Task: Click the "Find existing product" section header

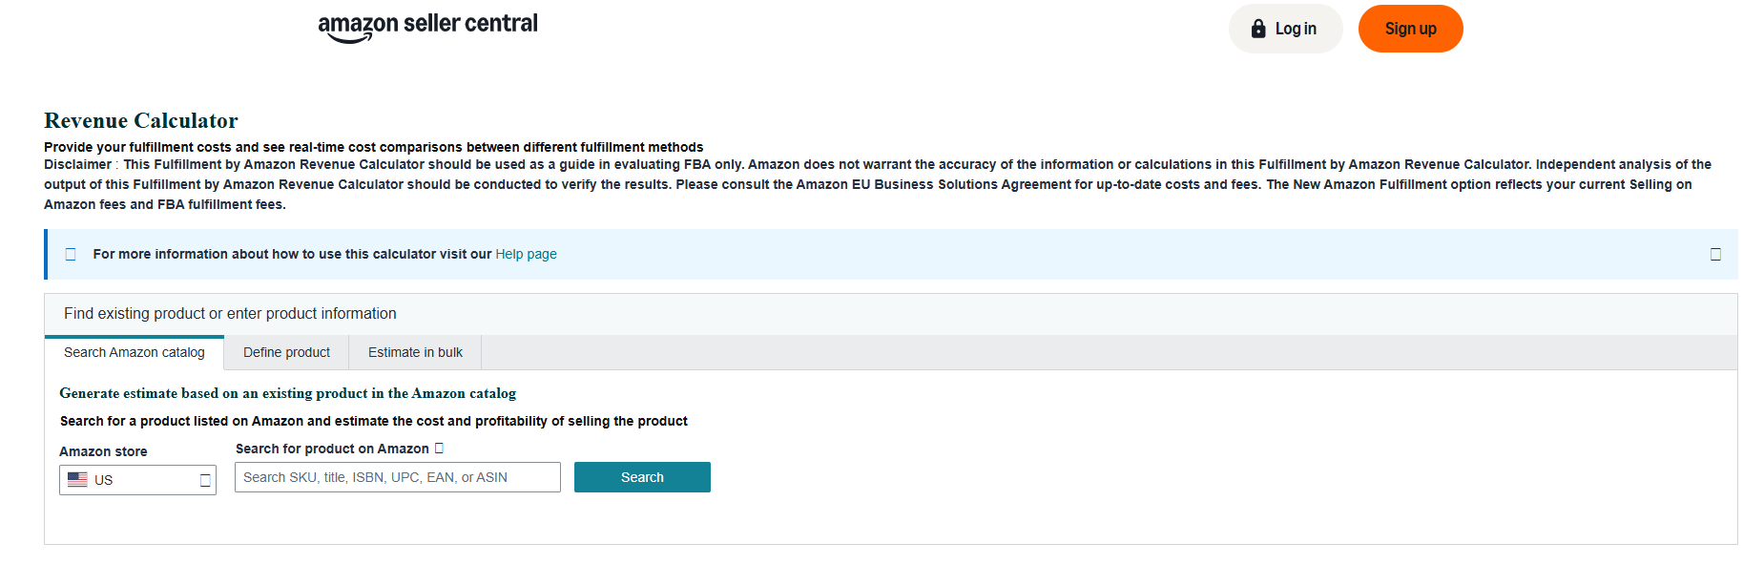Action: tap(229, 313)
